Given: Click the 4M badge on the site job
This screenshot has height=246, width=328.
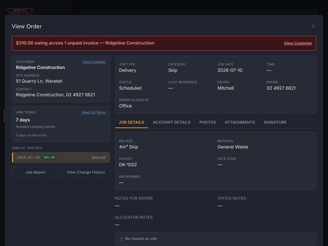Looking at the screenshot, I should tap(53, 157).
